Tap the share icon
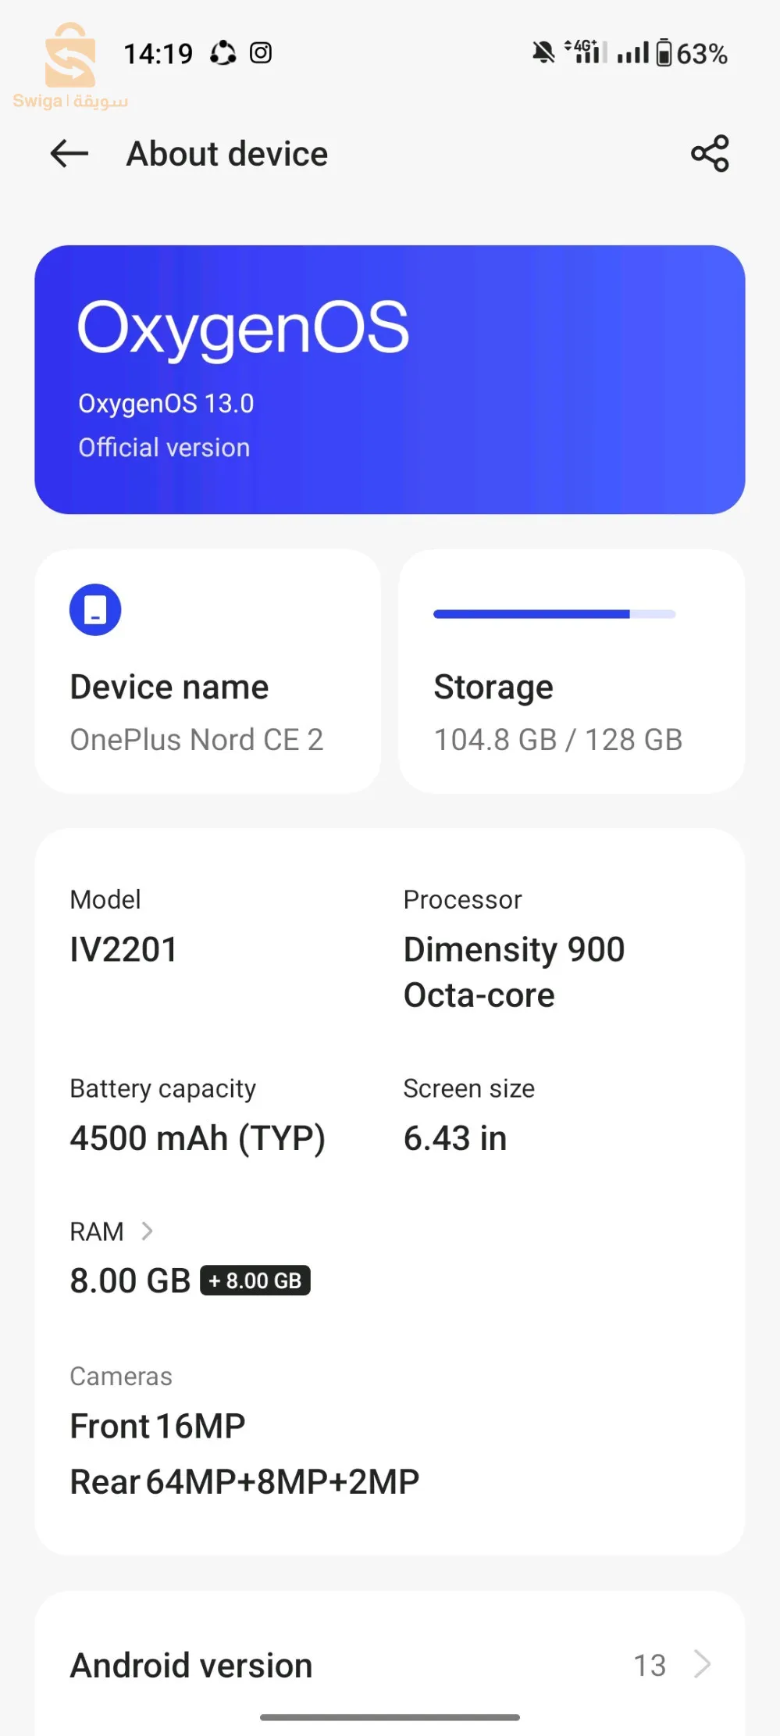Screen dimensions: 780x1736 710,154
